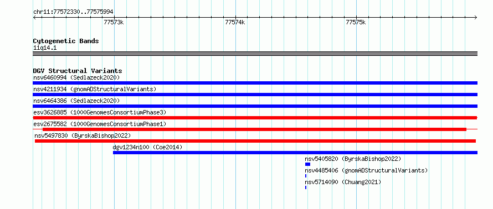
Task: Click the 77574k ruler tick label
Action: click(235, 22)
